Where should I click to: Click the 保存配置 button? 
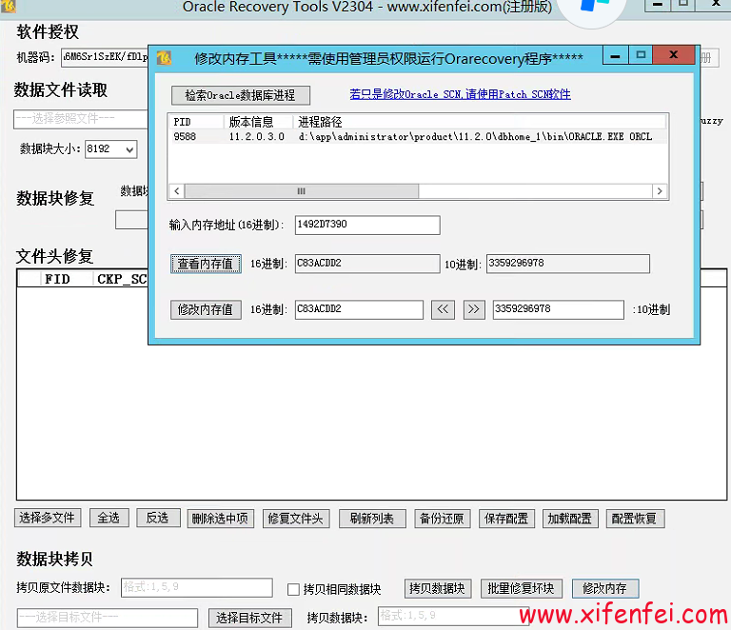click(x=506, y=518)
